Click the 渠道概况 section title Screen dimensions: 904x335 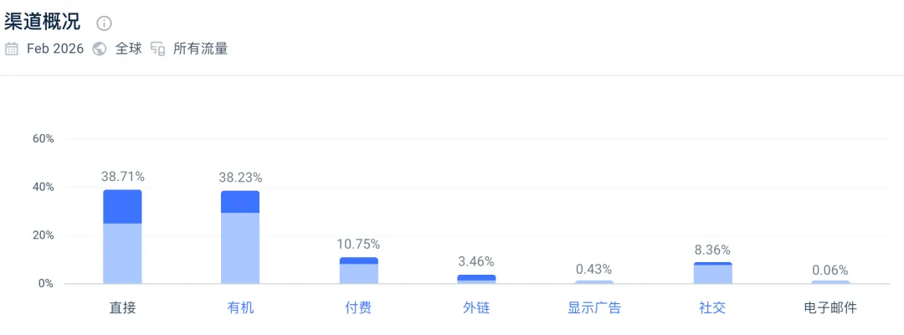(43, 23)
